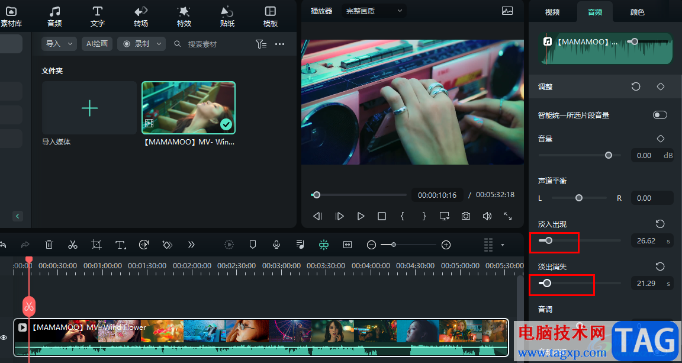Toggle the green auto ripple icon

[324, 245]
